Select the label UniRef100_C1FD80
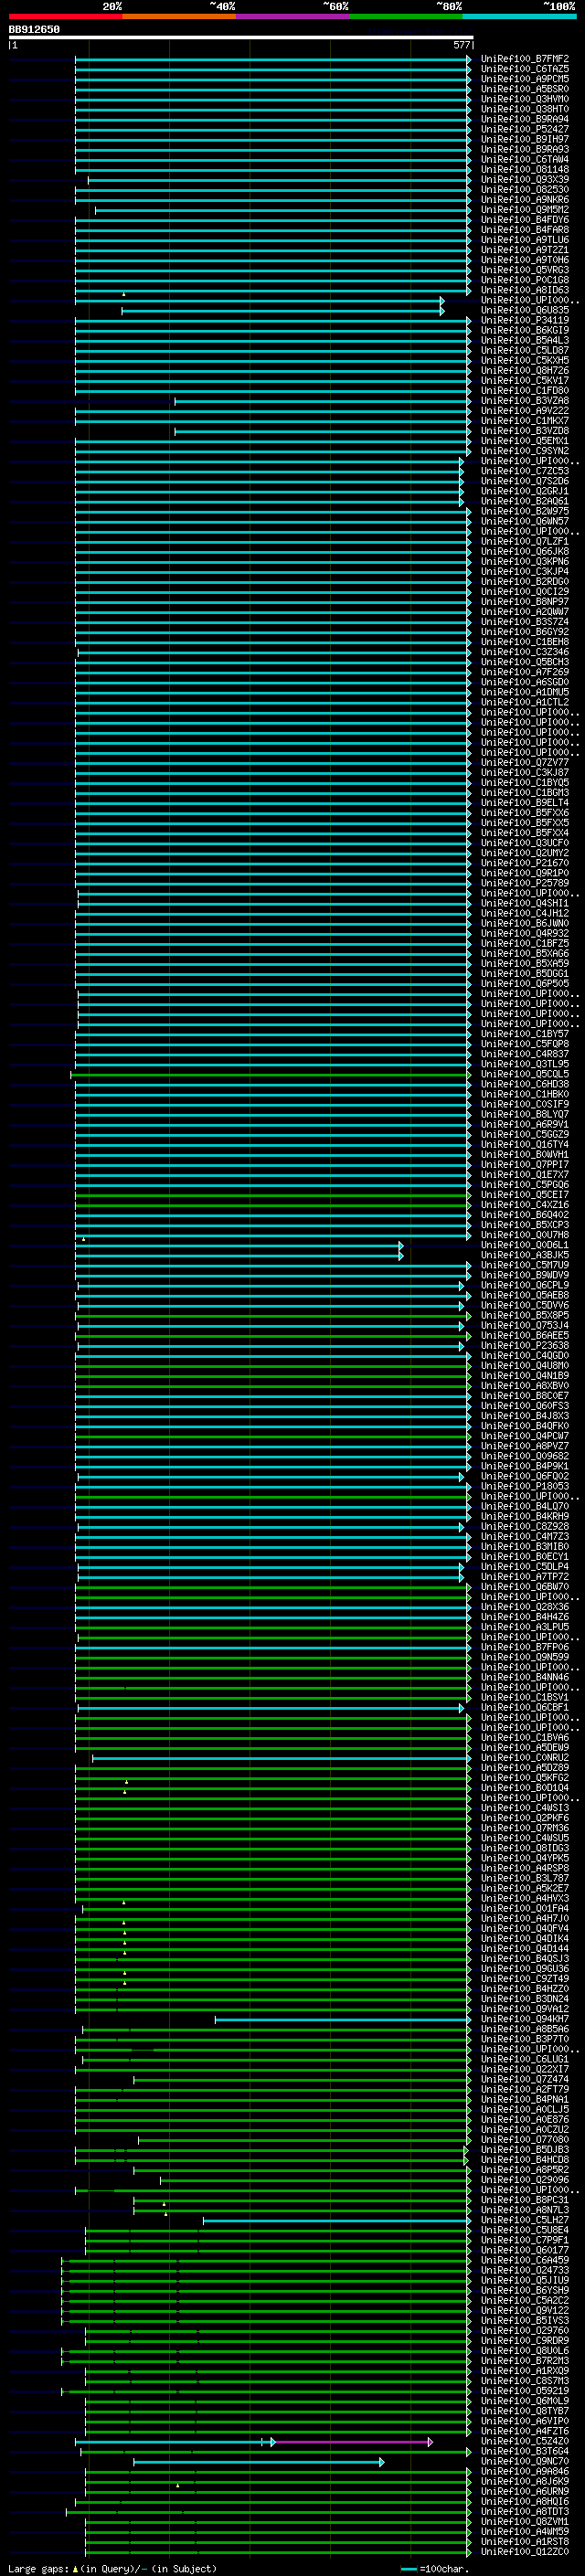Screen dimensions: 585x2576 [x=525, y=391]
